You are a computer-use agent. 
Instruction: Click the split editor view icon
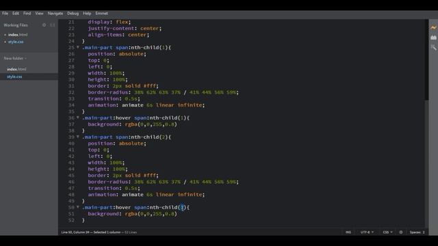[x=52, y=25]
